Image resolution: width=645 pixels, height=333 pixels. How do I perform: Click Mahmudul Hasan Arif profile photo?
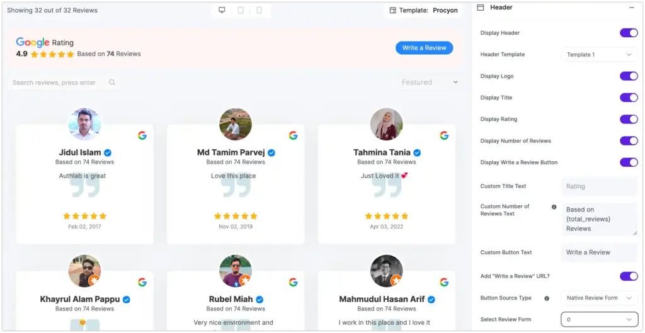click(387, 271)
